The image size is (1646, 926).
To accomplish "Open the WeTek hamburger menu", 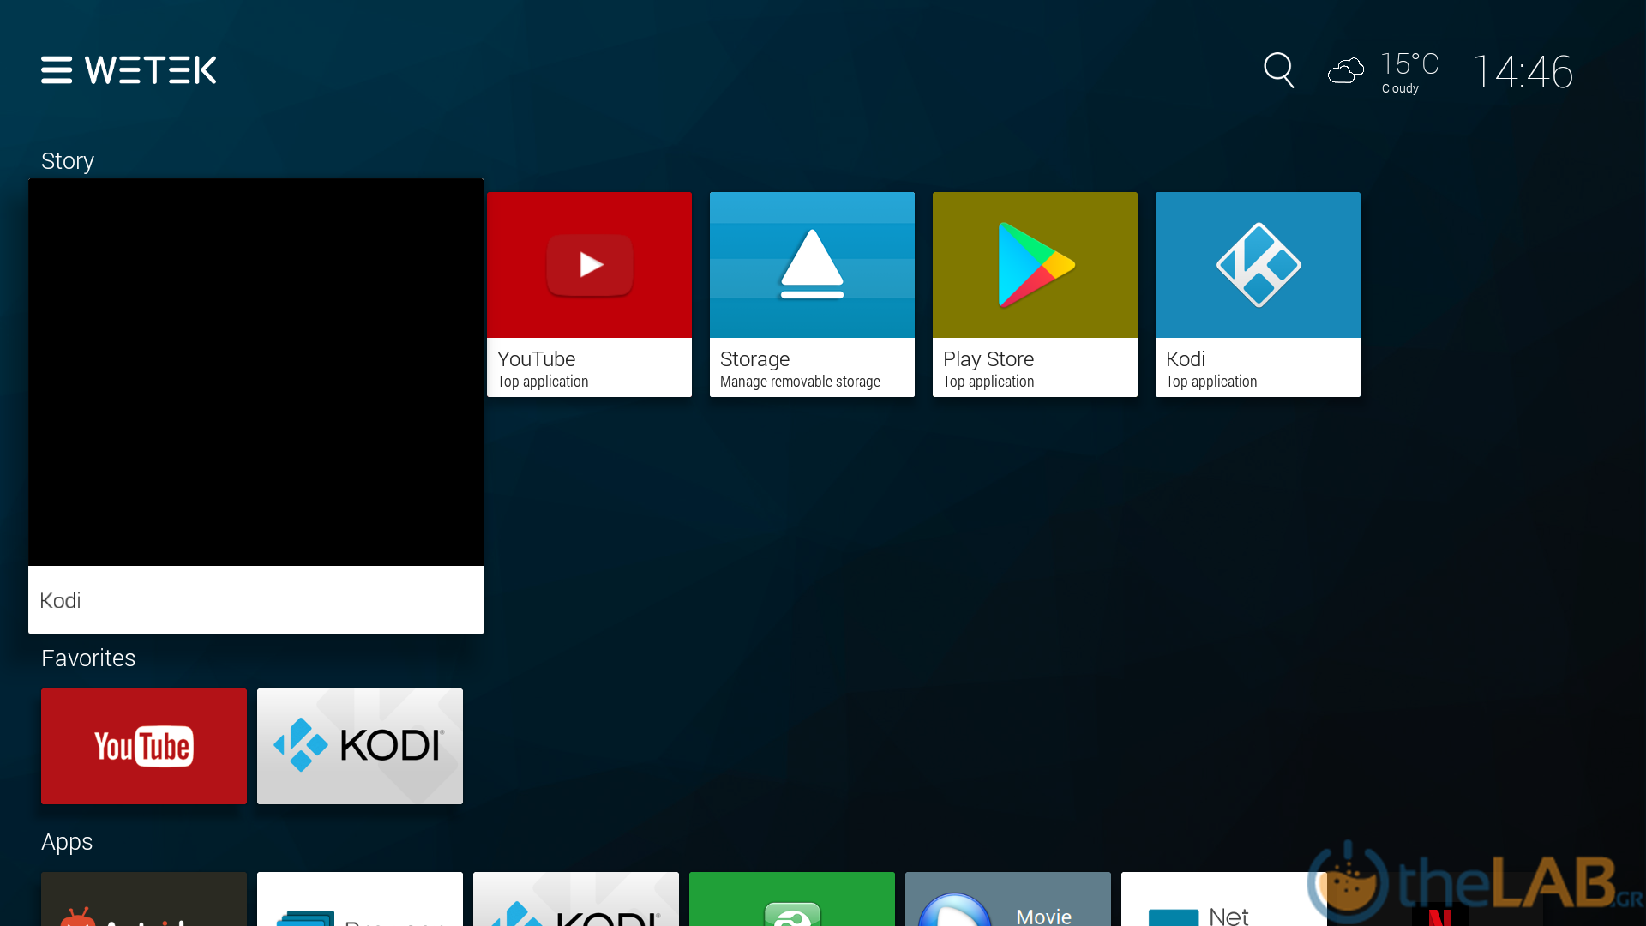I will coord(57,70).
